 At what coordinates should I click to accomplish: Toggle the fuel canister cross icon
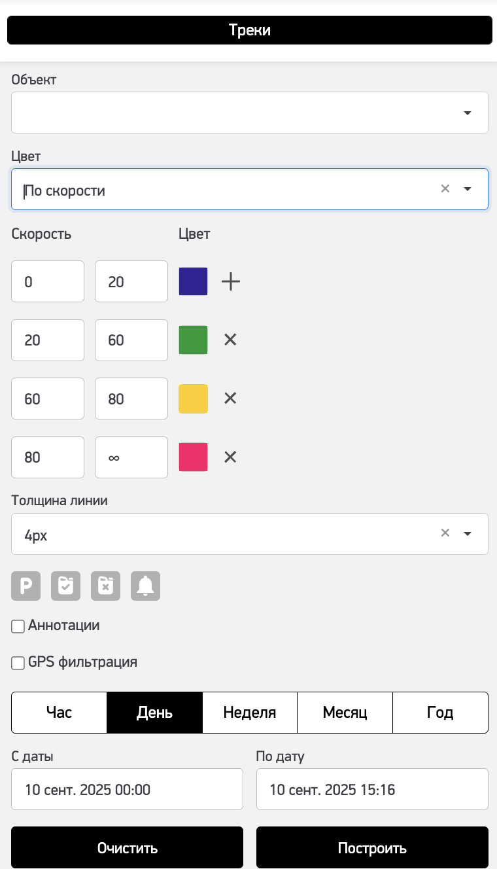pos(106,586)
